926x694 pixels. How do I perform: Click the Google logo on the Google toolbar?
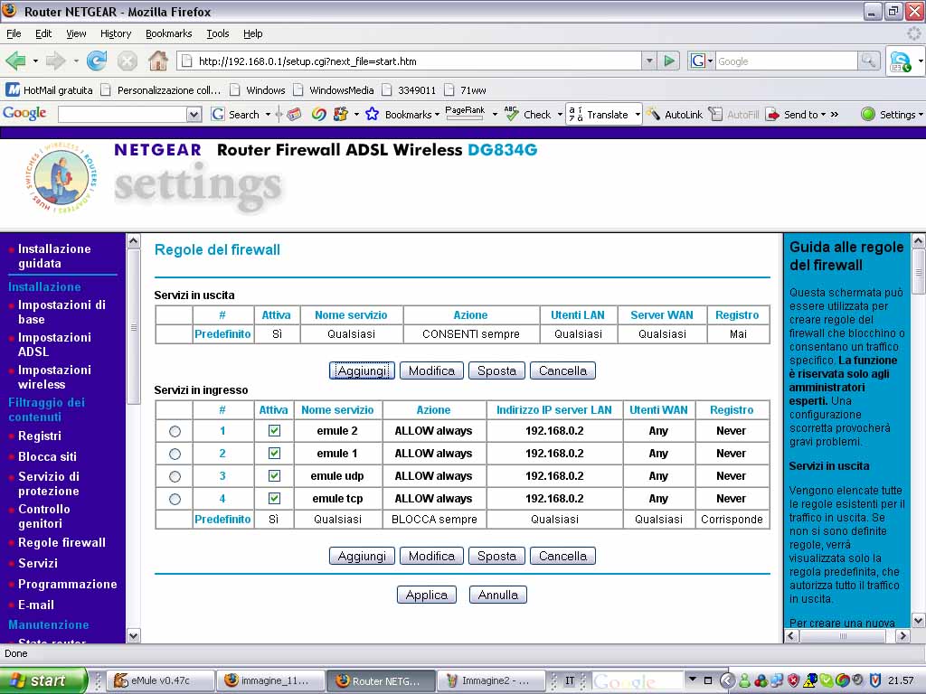tap(24, 113)
